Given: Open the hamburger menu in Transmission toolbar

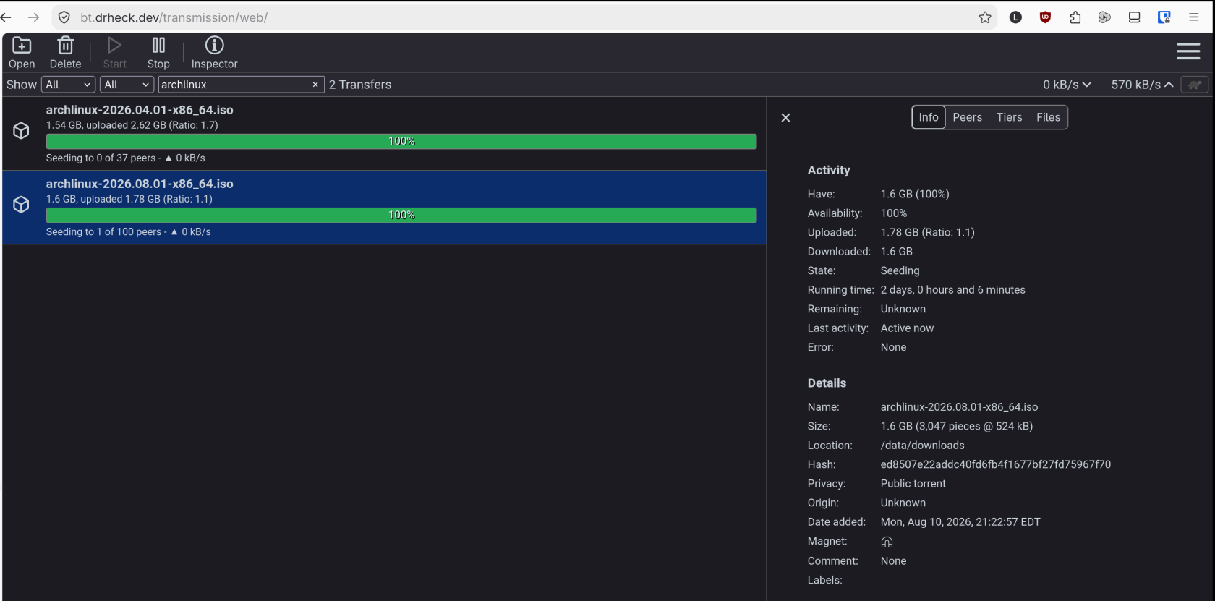Looking at the screenshot, I should 1188,51.
